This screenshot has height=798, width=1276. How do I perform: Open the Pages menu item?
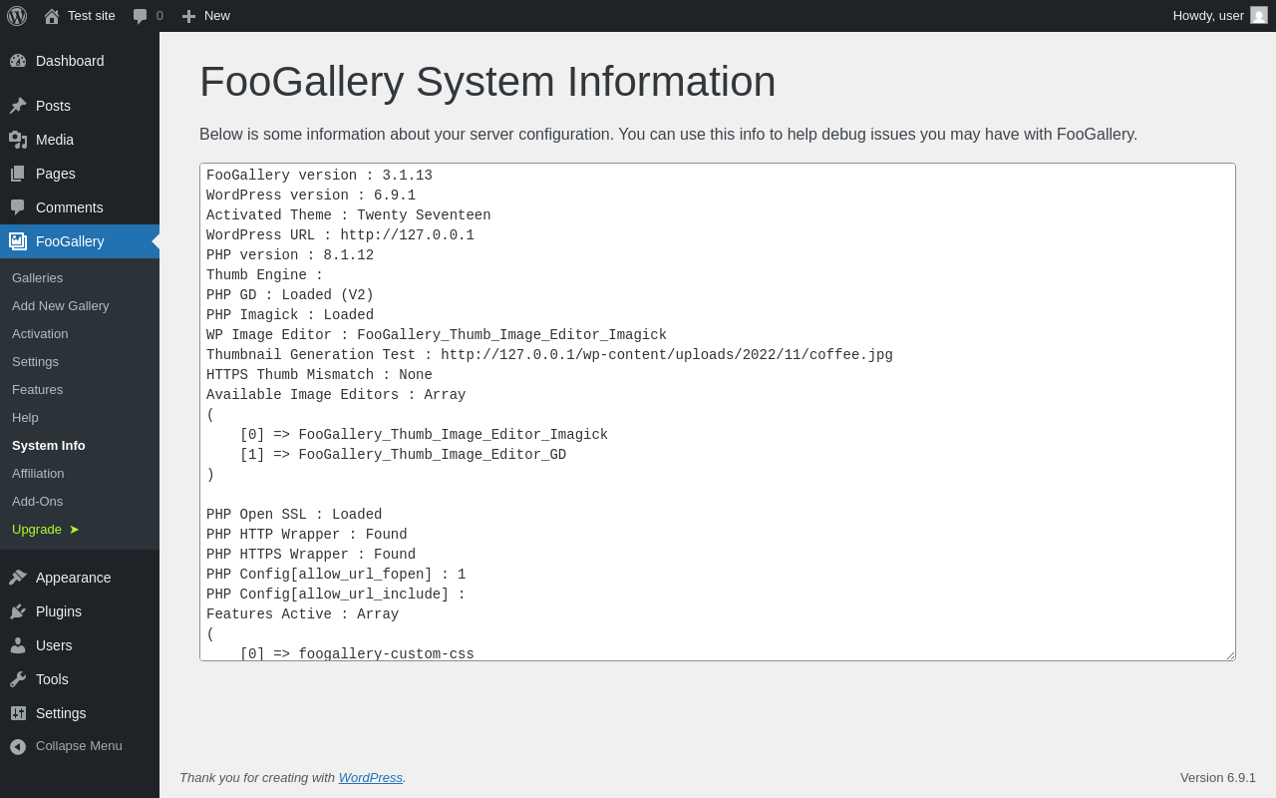click(x=80, y=174)
